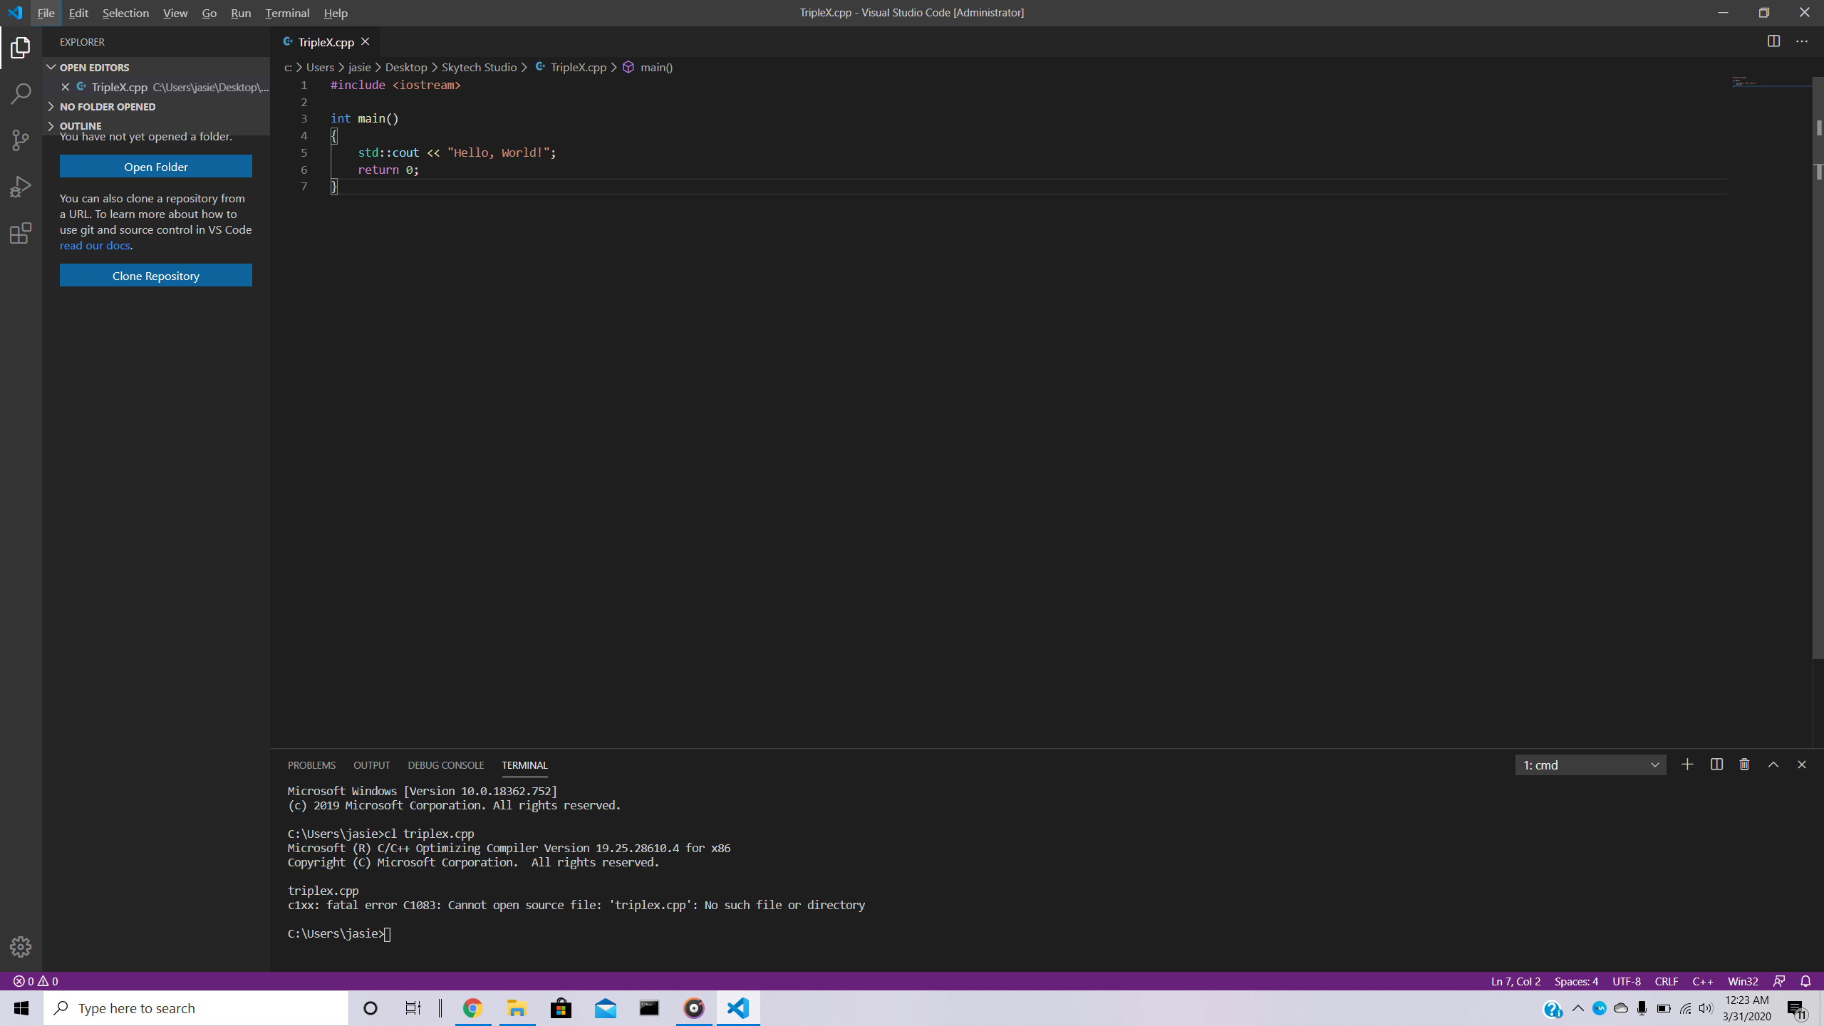Maximize the terminal panel size
The height and width of the screenshot is (1026, 1824).
(1773, 765)
